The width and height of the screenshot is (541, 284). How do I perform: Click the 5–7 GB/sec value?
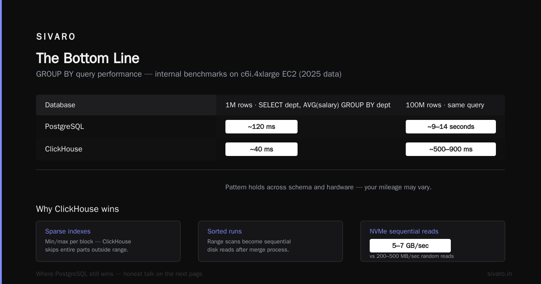(x=410, y=246)
